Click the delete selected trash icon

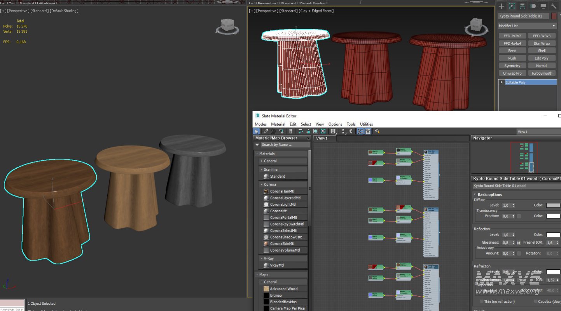point(291,131)
